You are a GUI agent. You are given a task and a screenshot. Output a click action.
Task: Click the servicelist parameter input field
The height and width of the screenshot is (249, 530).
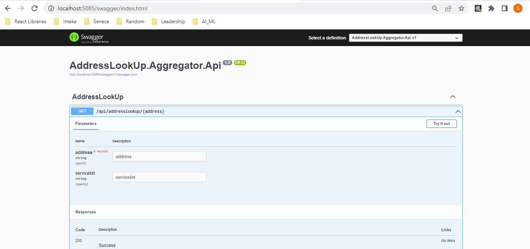point(159,177)
